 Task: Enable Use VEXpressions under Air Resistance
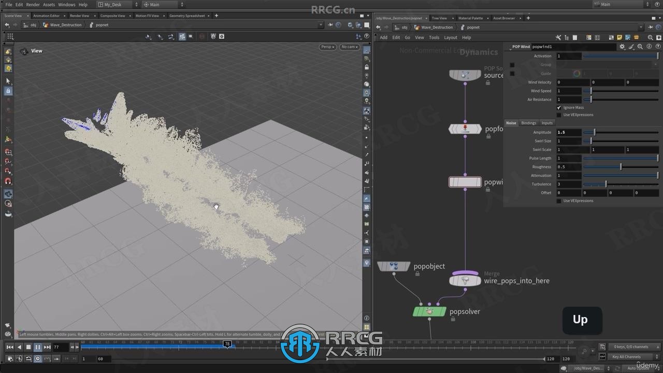(559, 115)
